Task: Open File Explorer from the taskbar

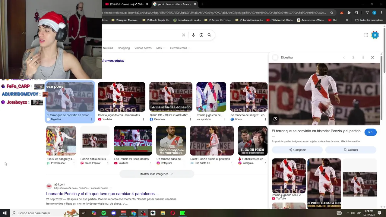Action: (x=163, y=213)
